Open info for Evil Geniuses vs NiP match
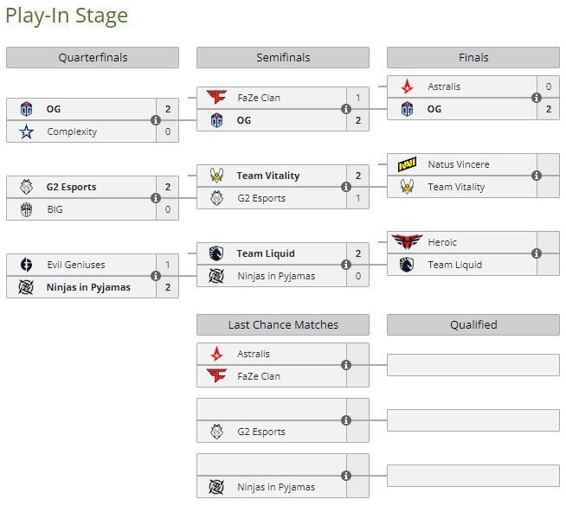This screenshot has width=566, height=506. (x=156, y=276)
